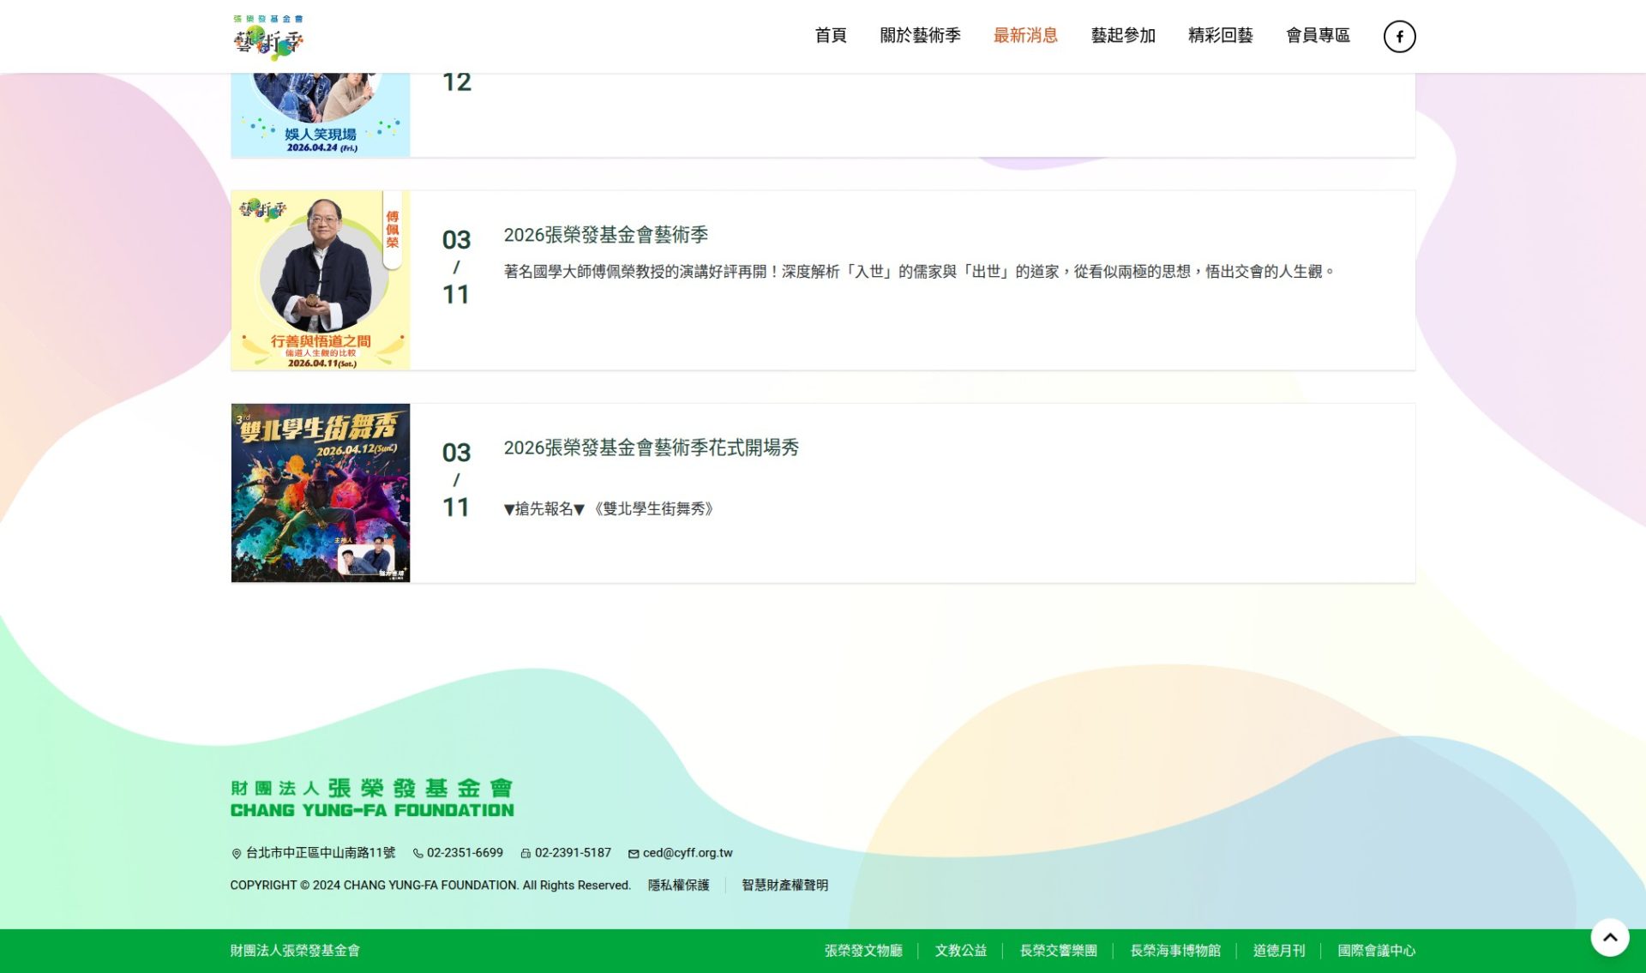Image resolution: width=1646 pixels, height=973 pixels.
Task: Click the arts festival logo in header
Action: (268, 37)
